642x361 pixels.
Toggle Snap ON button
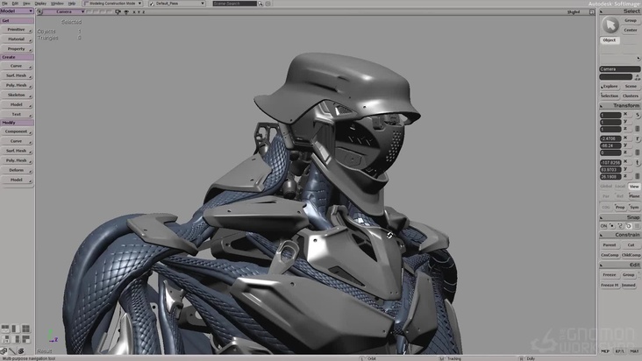coord(603,225)
